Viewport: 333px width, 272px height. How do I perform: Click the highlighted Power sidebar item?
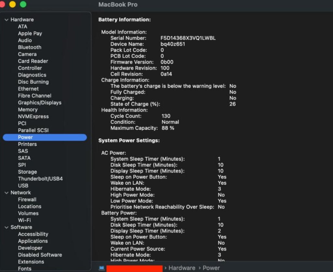point(45,137)
